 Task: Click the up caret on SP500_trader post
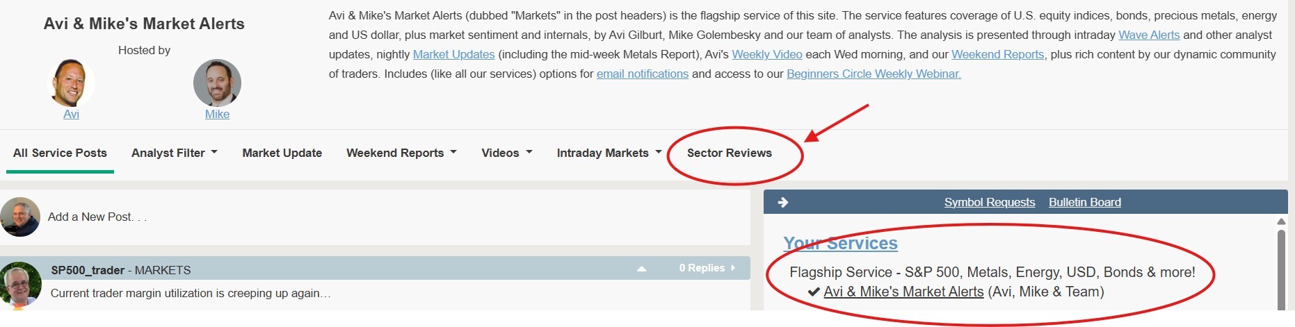pos(641,269)
